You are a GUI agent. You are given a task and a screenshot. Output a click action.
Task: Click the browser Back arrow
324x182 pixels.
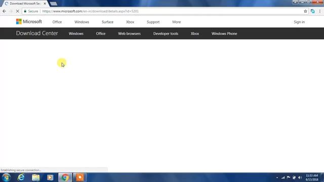5,11
